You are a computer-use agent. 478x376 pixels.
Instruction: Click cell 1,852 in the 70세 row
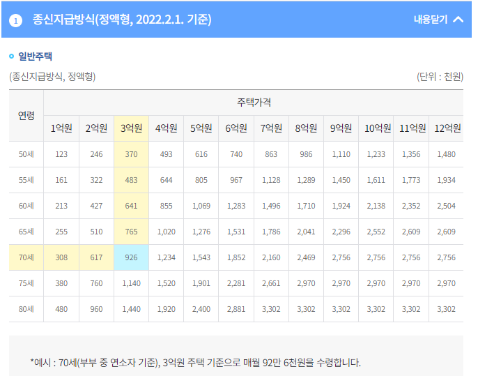click(x=236, y=257)
